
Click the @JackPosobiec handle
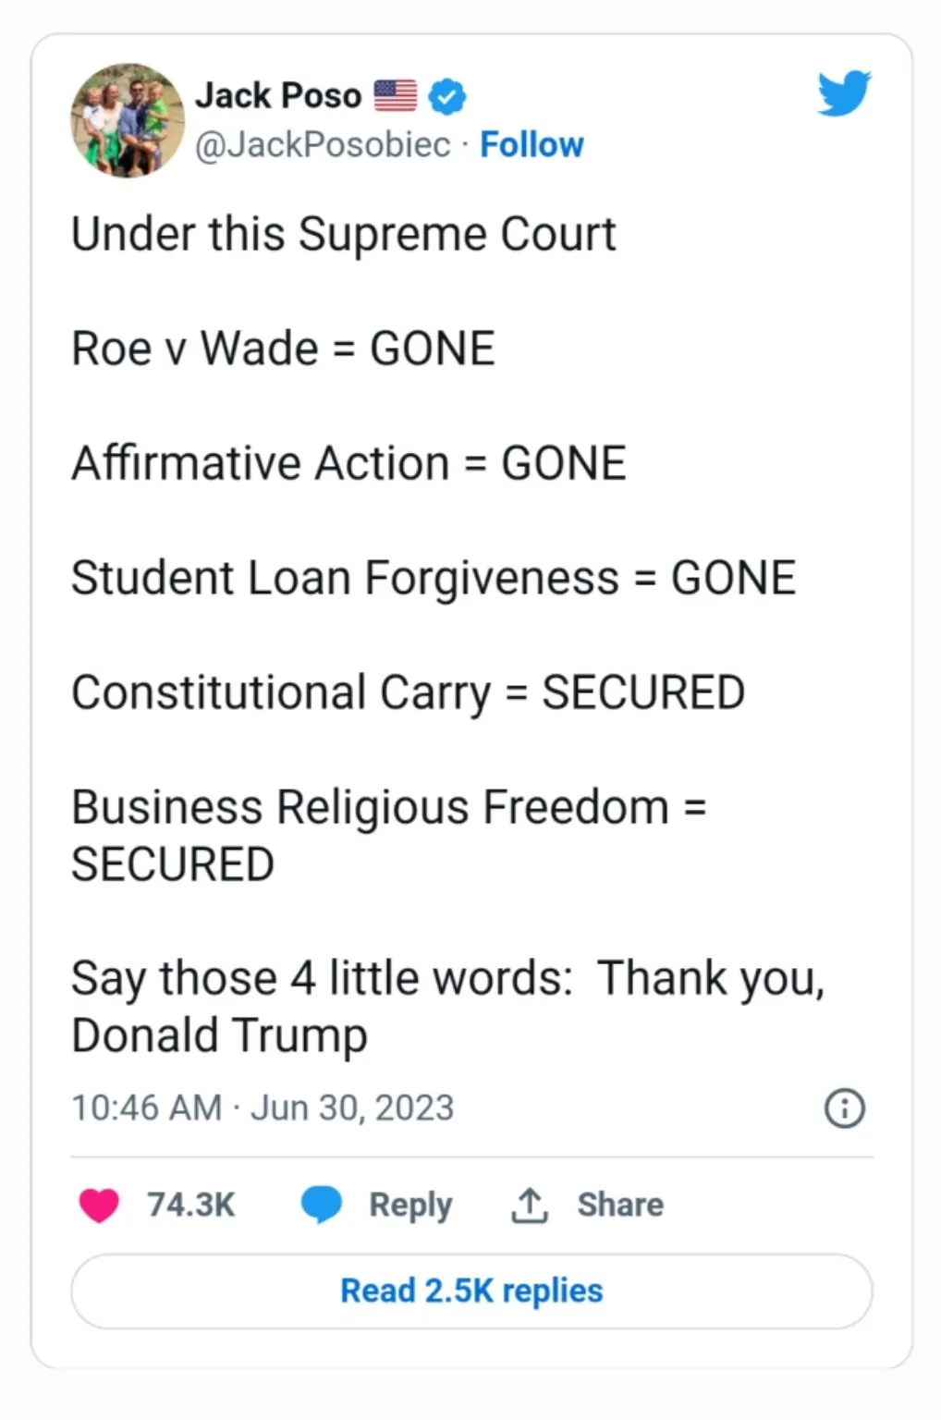point(323,145)
